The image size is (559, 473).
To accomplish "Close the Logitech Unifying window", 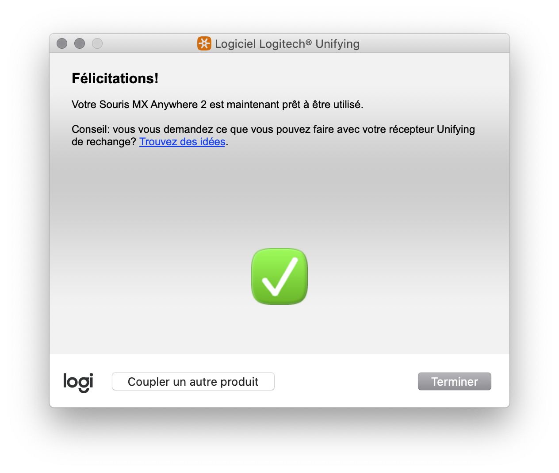I will (x=62, y=43).
